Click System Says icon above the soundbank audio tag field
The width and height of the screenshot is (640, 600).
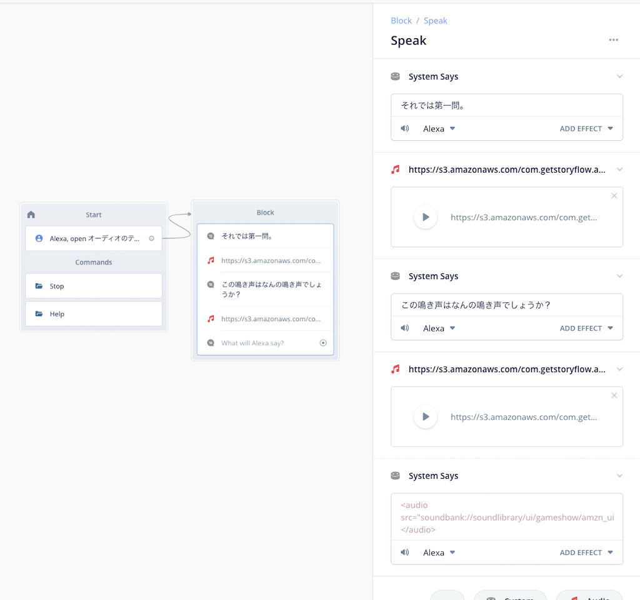click(395, 475)
